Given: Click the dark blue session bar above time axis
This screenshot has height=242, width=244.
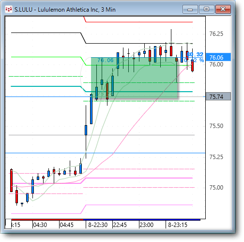Looking at the screenshot, I should click(142, 220).
